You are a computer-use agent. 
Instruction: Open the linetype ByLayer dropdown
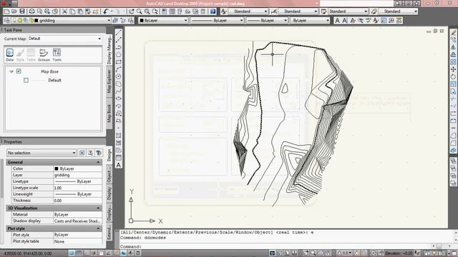click(x=241, y=21)
